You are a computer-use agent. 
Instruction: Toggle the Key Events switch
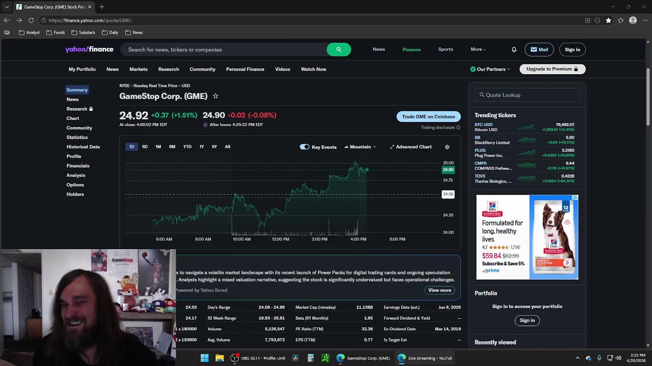coord(305,147)
